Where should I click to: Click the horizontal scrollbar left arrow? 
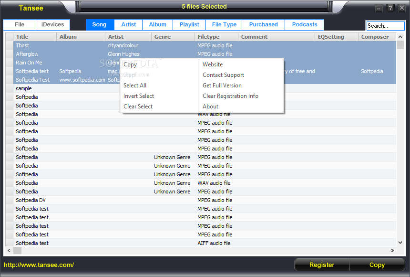(9, 251)
